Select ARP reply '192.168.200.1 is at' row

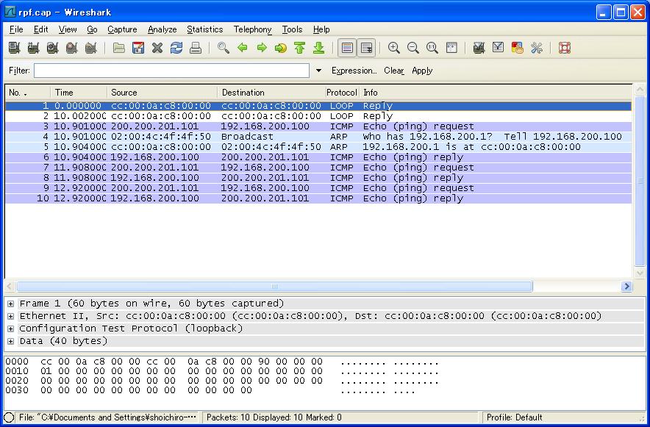pyautogui.click(x=318, y=147)
